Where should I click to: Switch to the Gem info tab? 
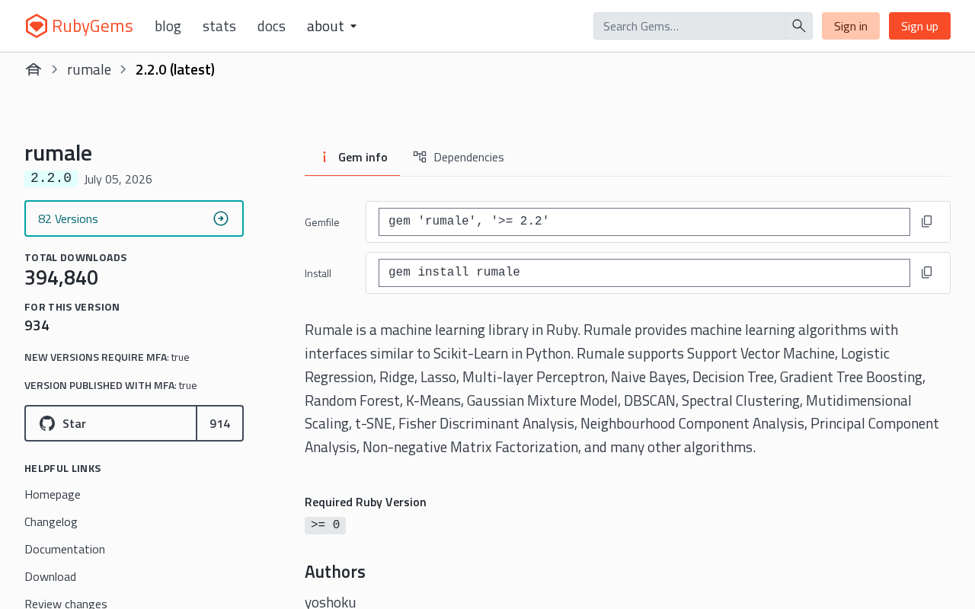click(352, 158)
